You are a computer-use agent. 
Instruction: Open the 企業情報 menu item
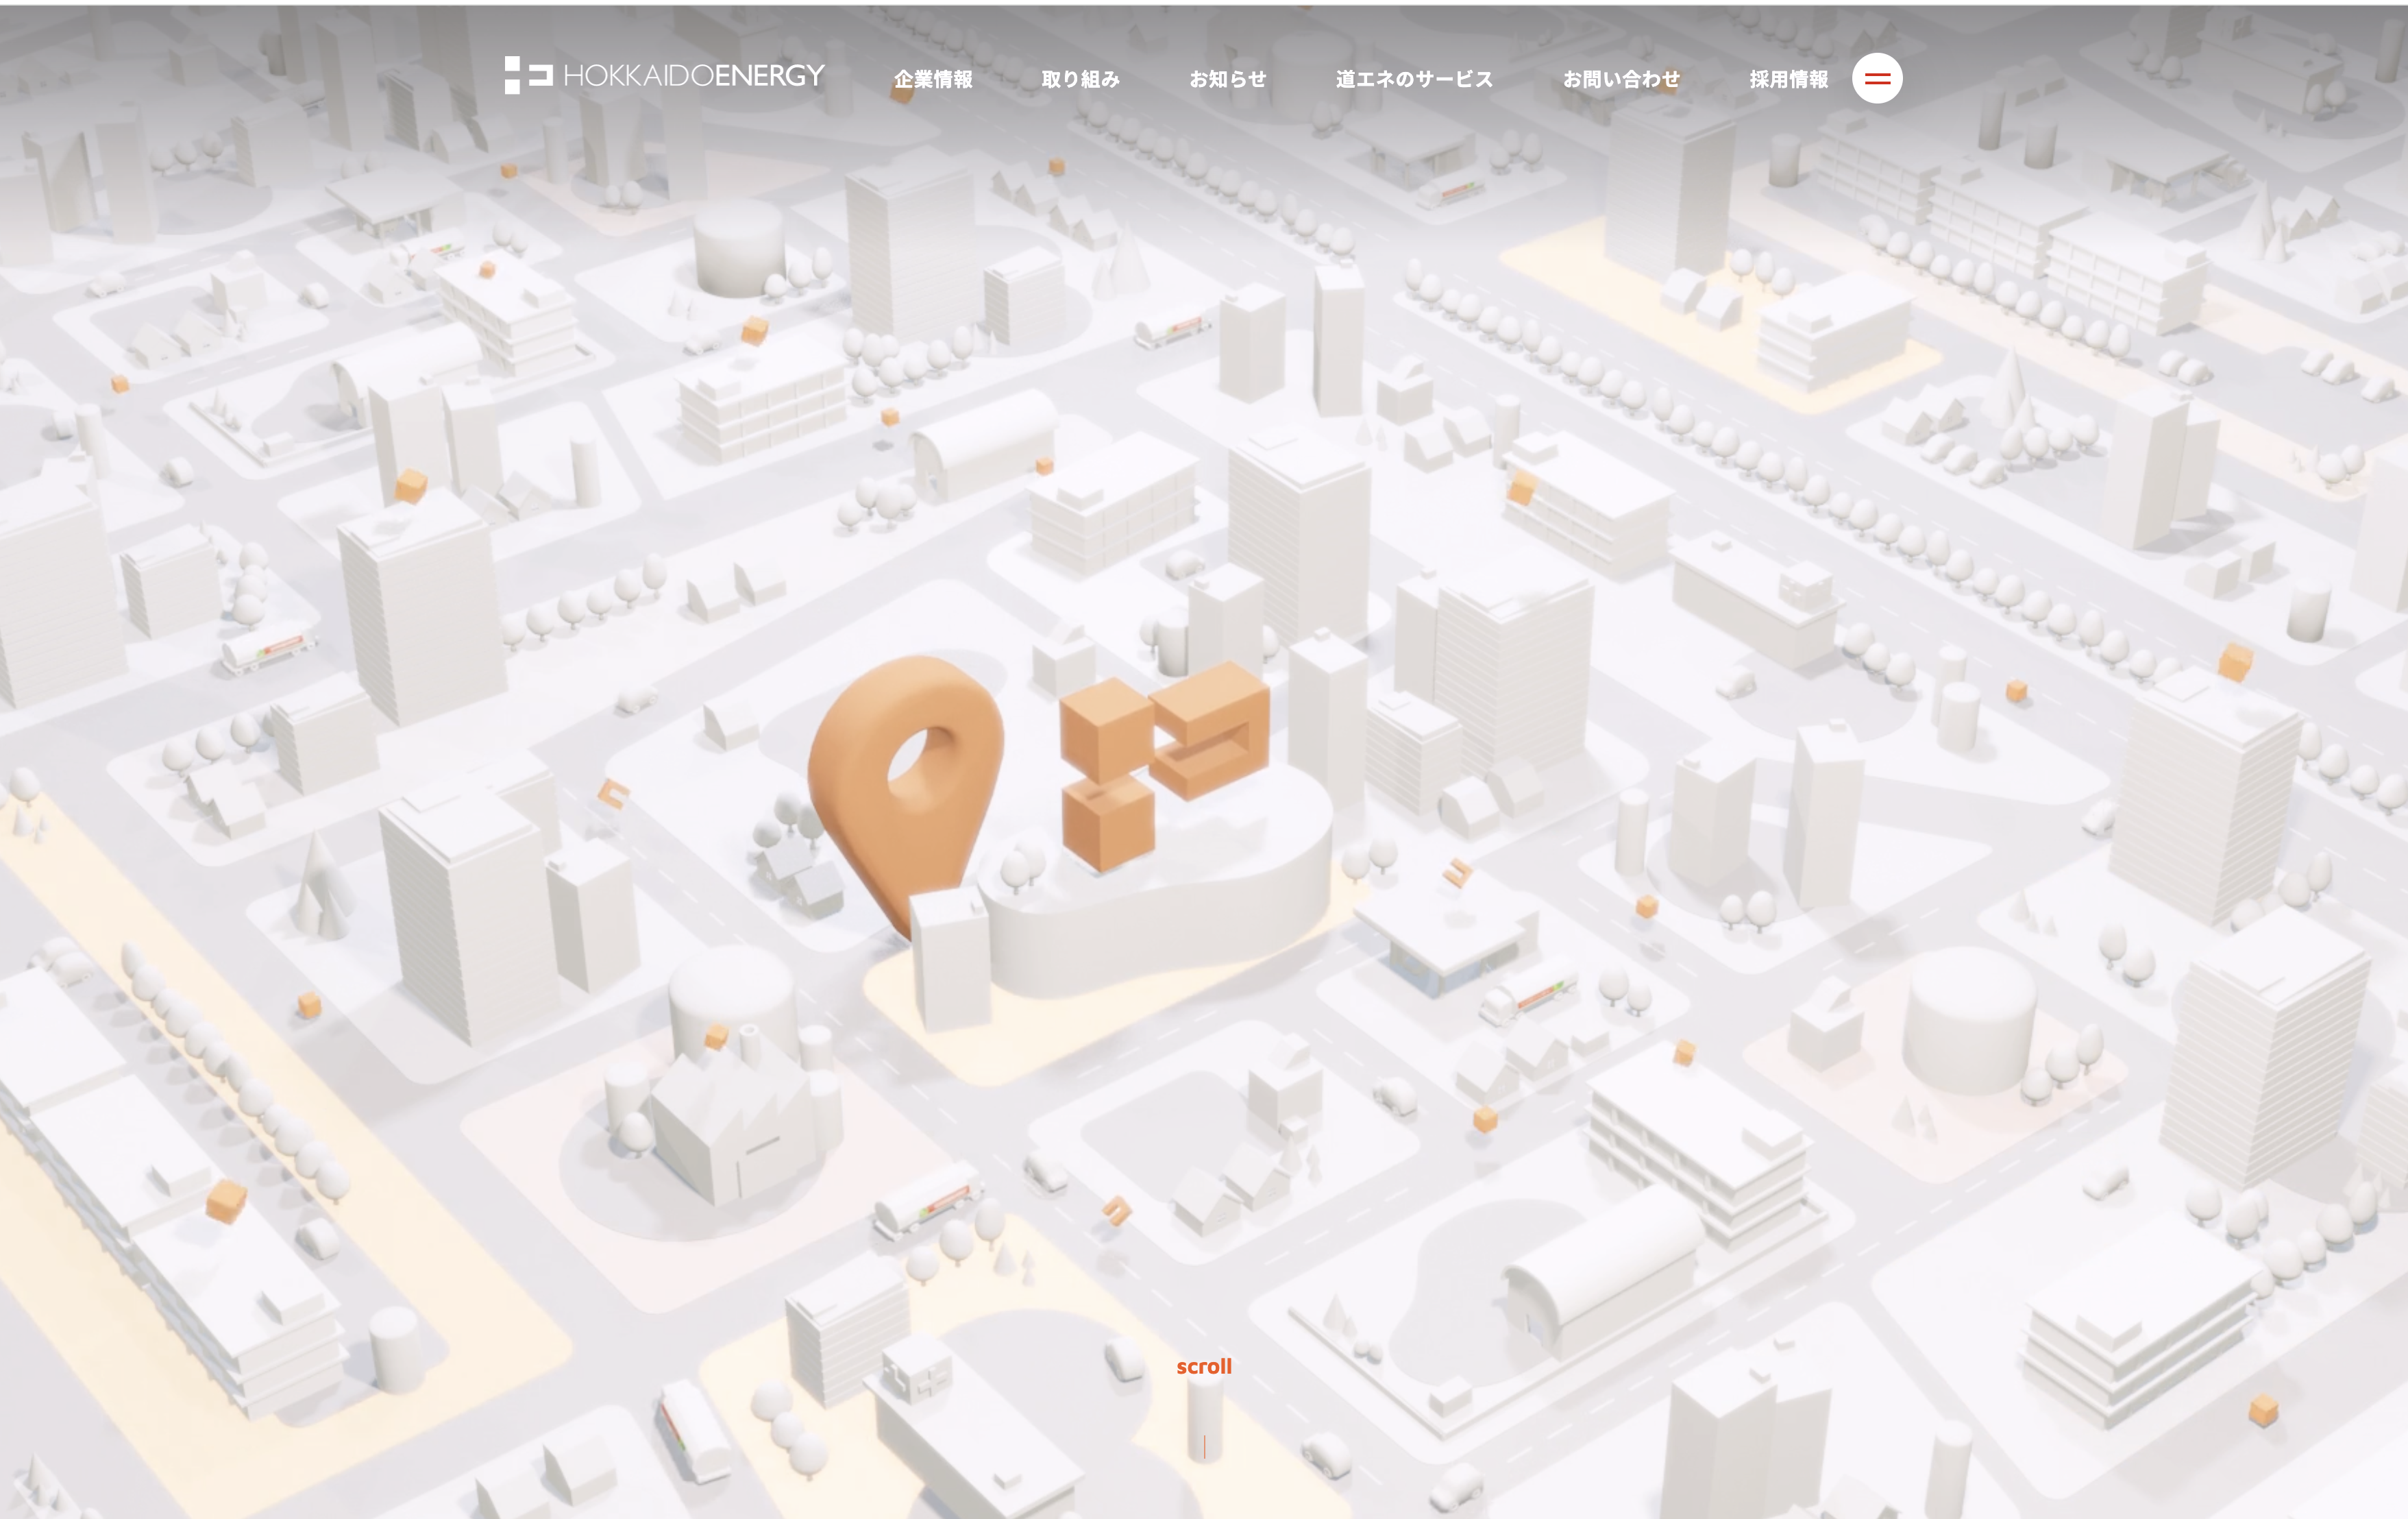tap(932, 79)
